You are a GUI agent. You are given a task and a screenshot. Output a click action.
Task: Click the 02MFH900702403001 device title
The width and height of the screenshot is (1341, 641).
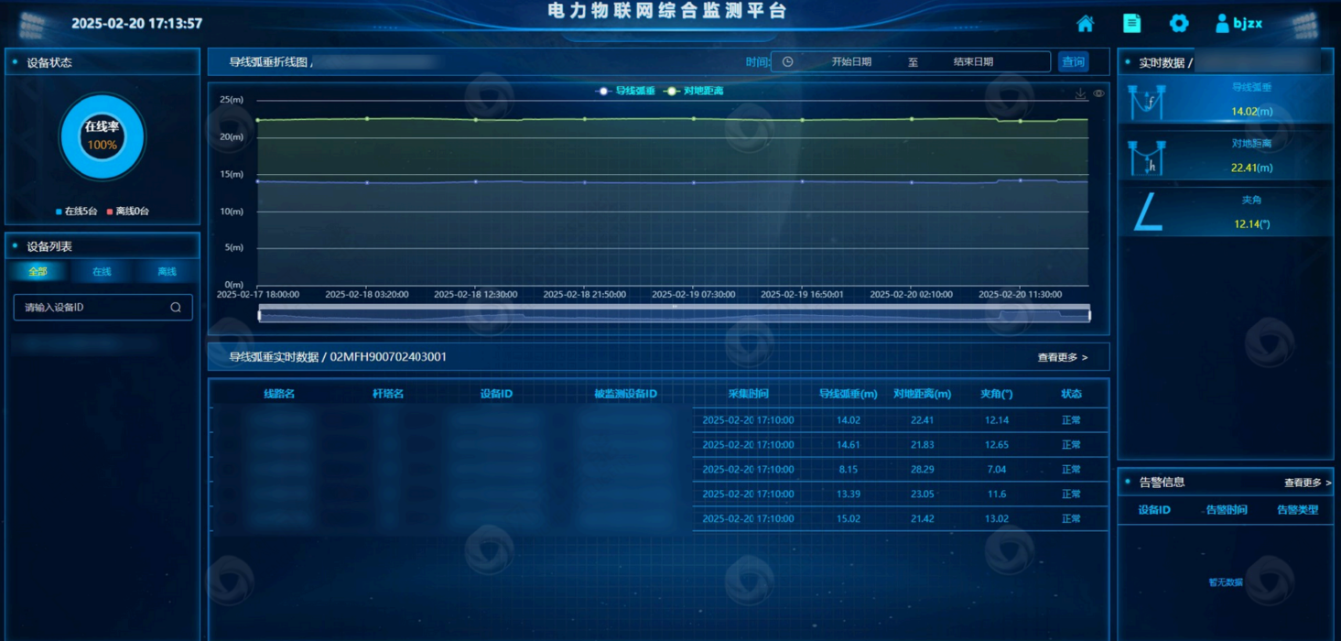coord(388,357)
